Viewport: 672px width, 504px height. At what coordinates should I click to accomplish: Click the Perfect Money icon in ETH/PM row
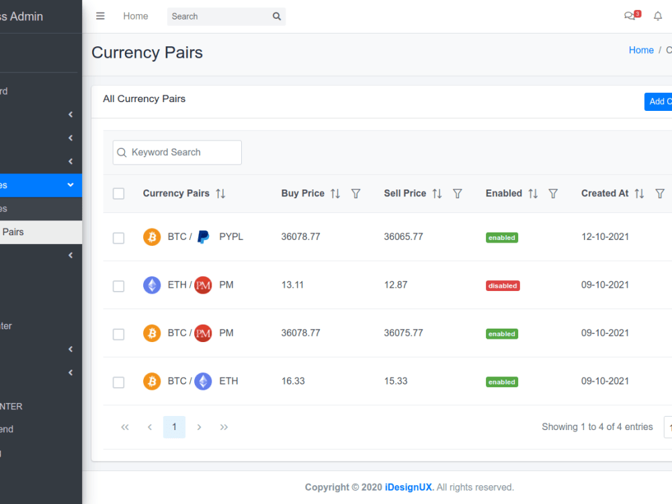point(203,285)
